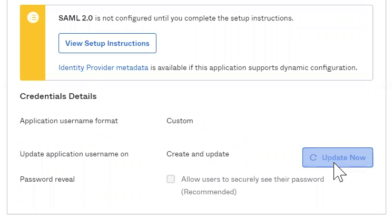392x218 pixels.
Task: Enable the password reveal checkbox
Action: [171, 179]
